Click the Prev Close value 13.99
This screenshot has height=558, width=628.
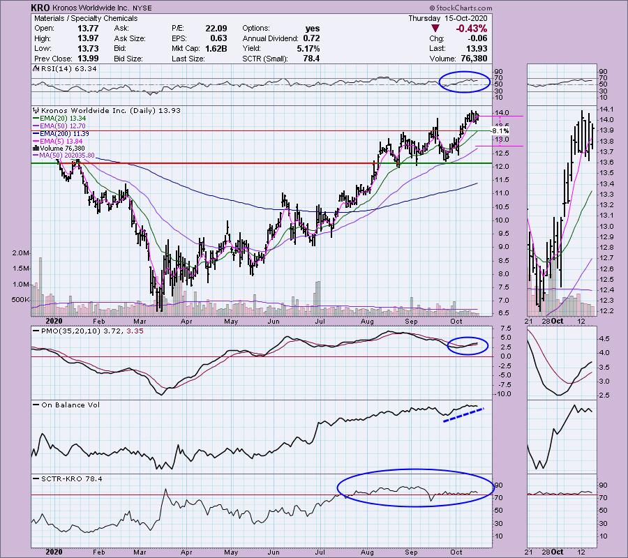pyautogui.click(x=89, y=59)
